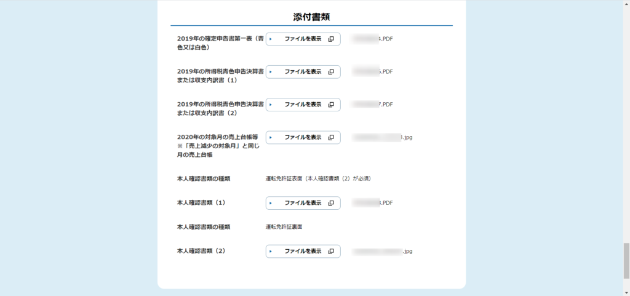Click new-window icon in 本人確認書類(1) button
This screenshot has width=630, height=296.
331,203
